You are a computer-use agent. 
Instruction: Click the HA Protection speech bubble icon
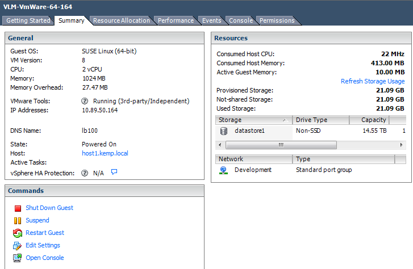pos(114,172)
